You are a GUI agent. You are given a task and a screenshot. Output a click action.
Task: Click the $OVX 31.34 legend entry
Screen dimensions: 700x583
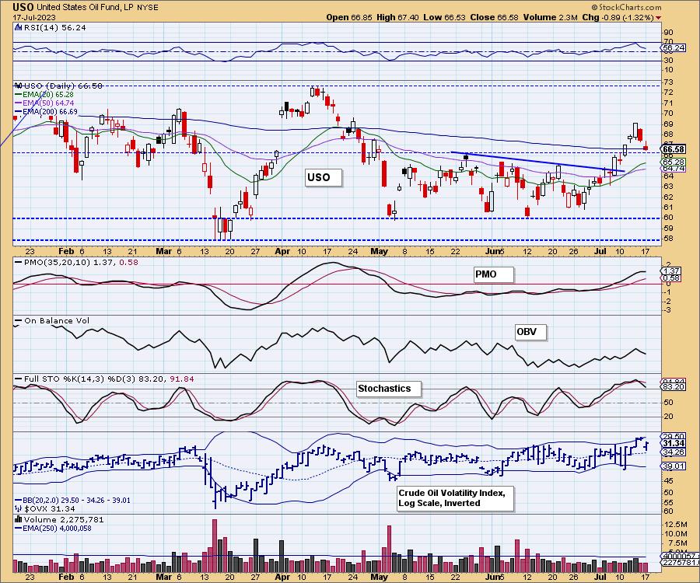point(45,508)
